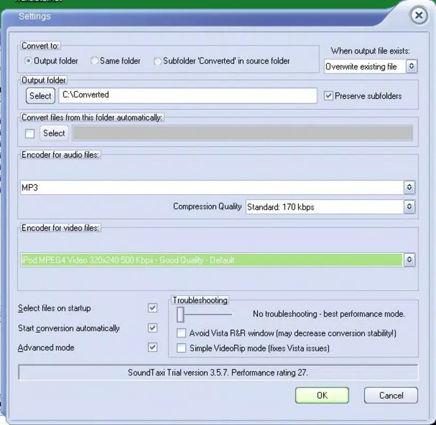Click the greyed automatic conversion folder path field
This screenshot has height=425, width=436.
click(x=242, y=133)
